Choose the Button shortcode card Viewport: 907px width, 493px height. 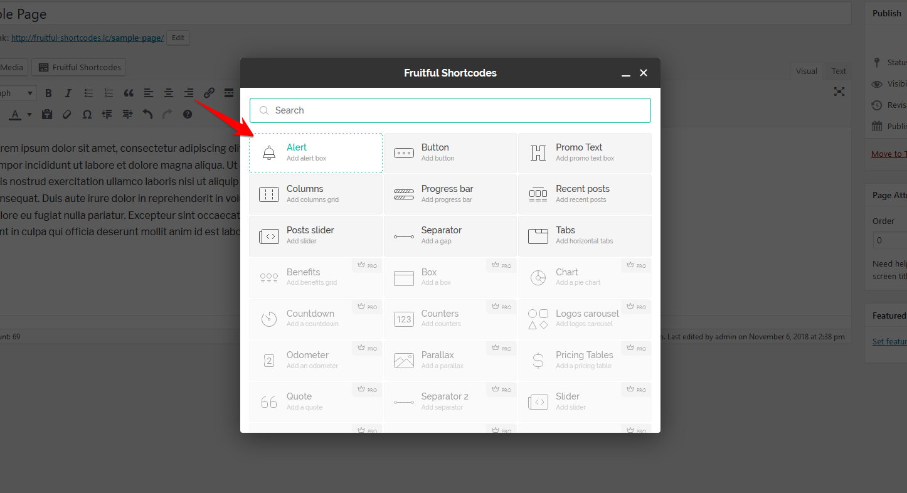450,153
